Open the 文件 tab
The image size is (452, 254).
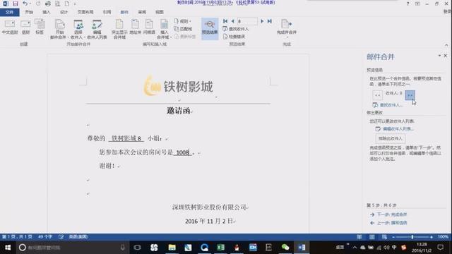click(9, 12)
